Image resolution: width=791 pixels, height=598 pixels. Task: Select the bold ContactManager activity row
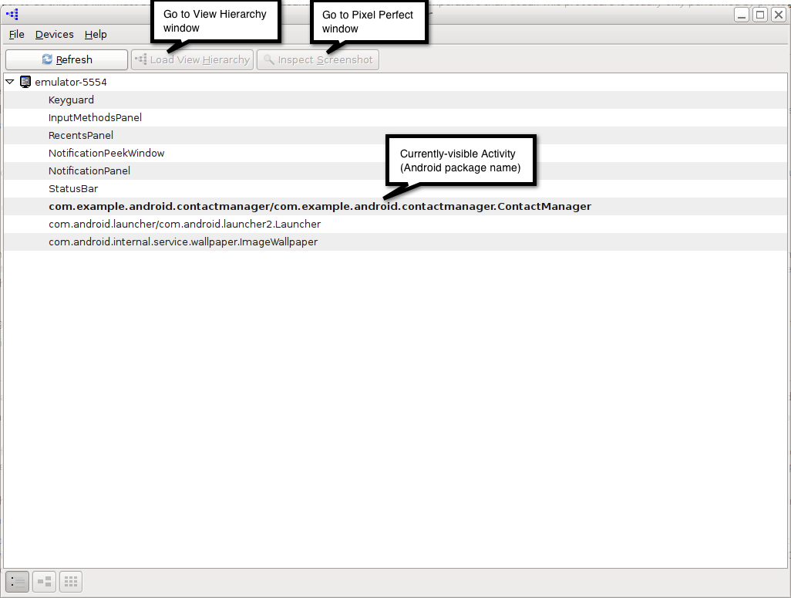tap(319, 206)
